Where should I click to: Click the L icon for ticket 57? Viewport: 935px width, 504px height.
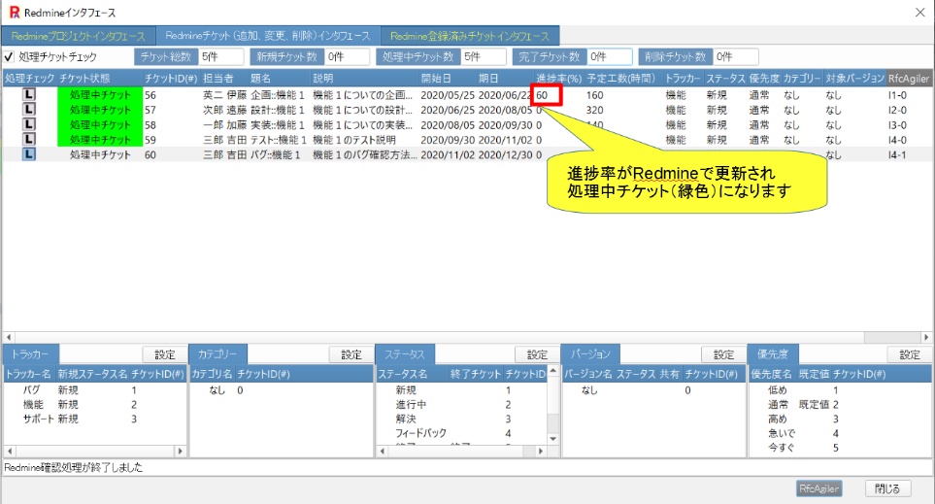coord(28,109)
